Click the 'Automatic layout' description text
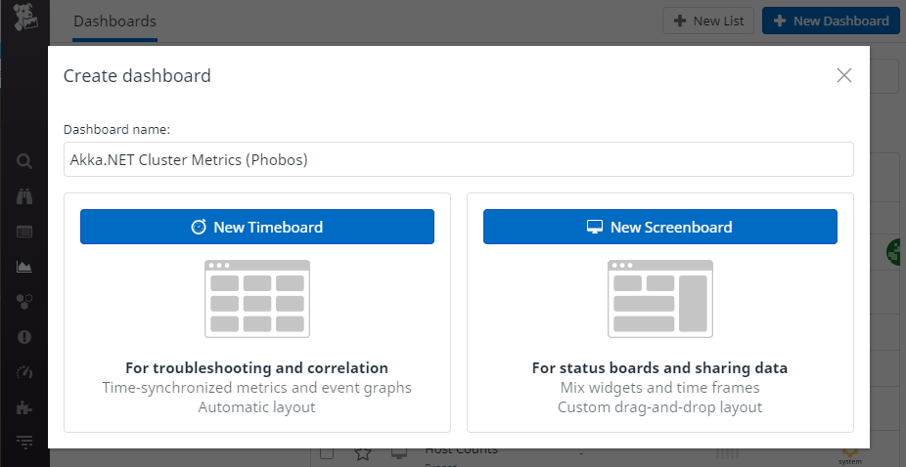This screenshot has height=467, width=906. click(257, 407)
